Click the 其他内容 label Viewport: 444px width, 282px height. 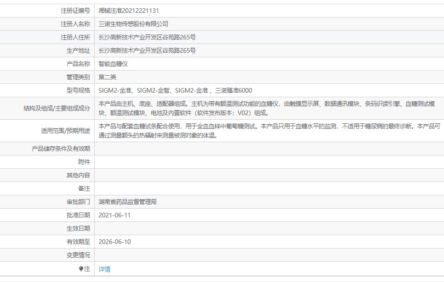[78, 175]
